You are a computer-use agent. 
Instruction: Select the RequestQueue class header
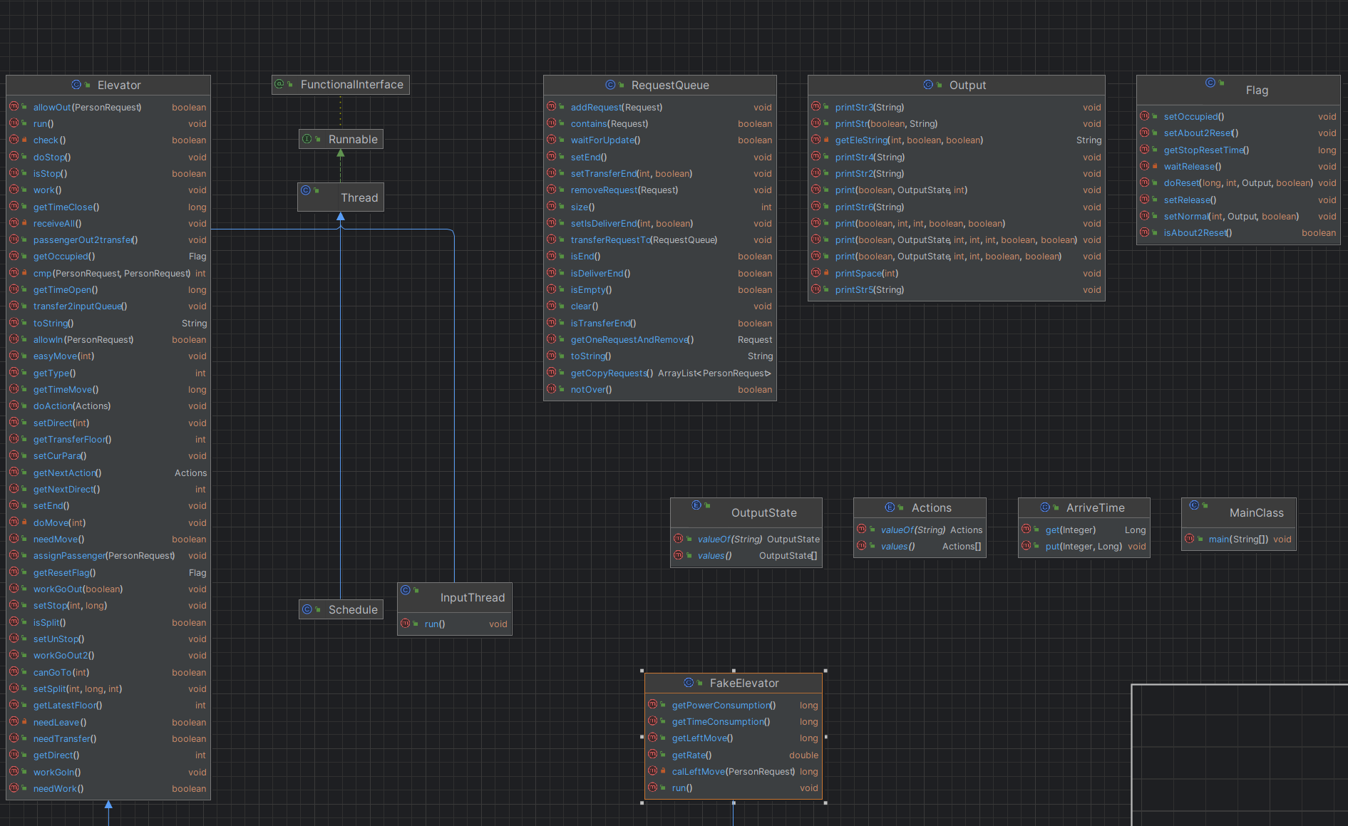pyautogui.click(x=660, y=86)
